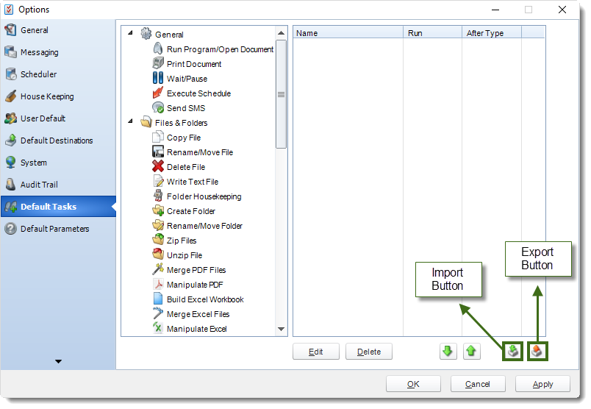
Task: Select the Zip Files tree item text
Action: [182, 241]
